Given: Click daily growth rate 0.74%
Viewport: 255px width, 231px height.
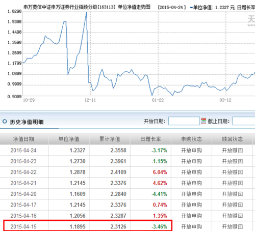Looking at the screenshot, I should coord(160,205).
